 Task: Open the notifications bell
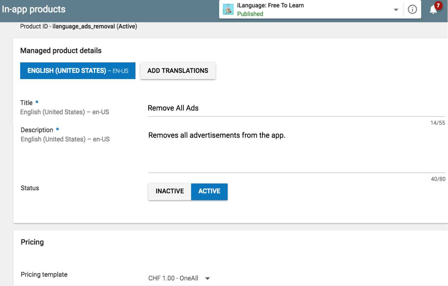click(x=433, y=9)
